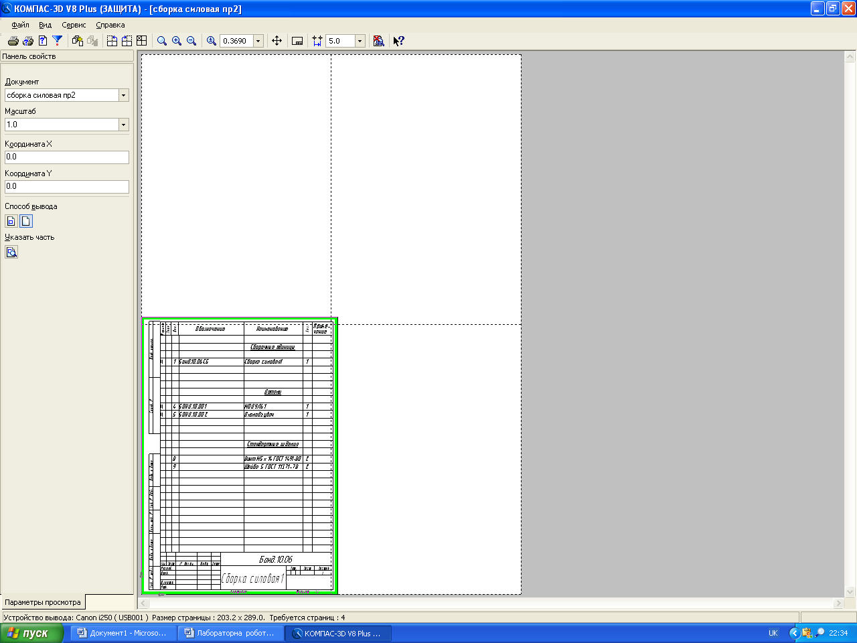
Task: Open the Справка menu
Action: 110,25
